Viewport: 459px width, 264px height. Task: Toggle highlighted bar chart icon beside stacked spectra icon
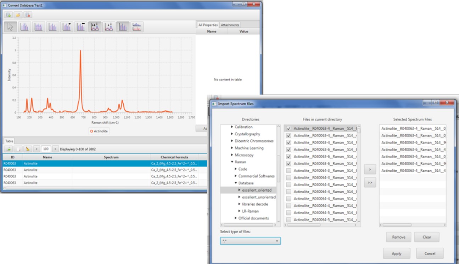(x=123, y=27)
